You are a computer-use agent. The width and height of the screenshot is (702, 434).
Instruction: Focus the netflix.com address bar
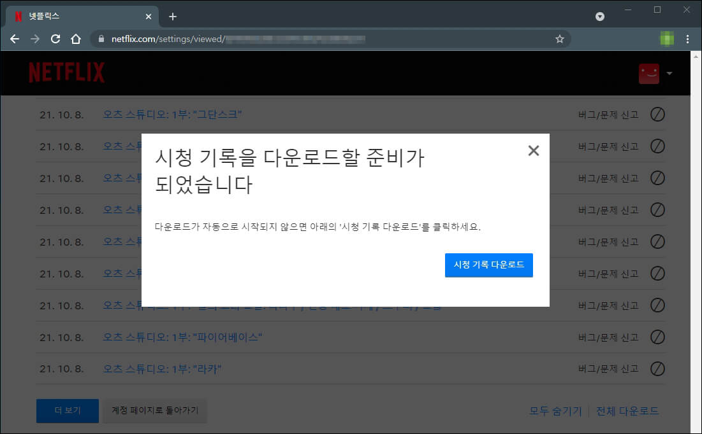(x=330, y=39)
